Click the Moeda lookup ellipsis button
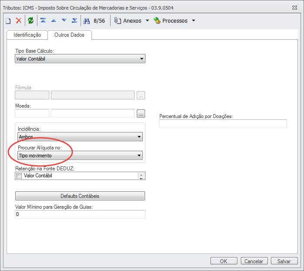 pyautogui.click(x=141, y=113)
